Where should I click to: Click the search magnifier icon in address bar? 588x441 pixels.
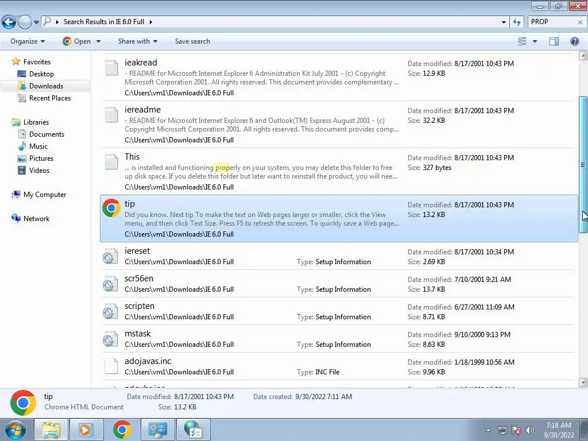click(47, 21)
